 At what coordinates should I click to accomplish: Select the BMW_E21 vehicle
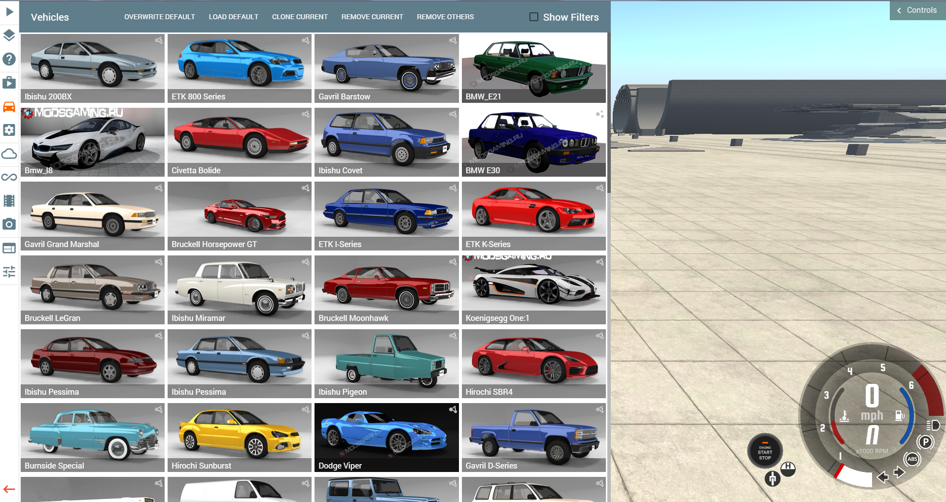pyautogui.click(x=534, y=68)
